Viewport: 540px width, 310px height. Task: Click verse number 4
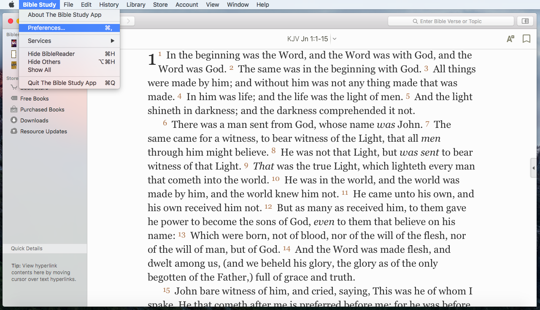point(179,95)
